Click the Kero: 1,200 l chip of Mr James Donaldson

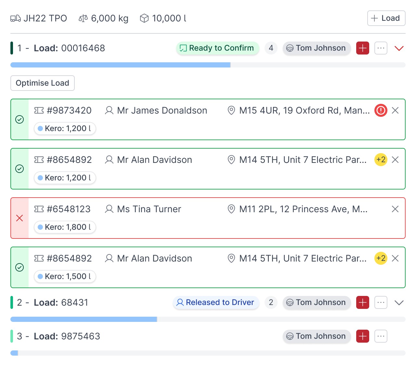click(65, 128)
